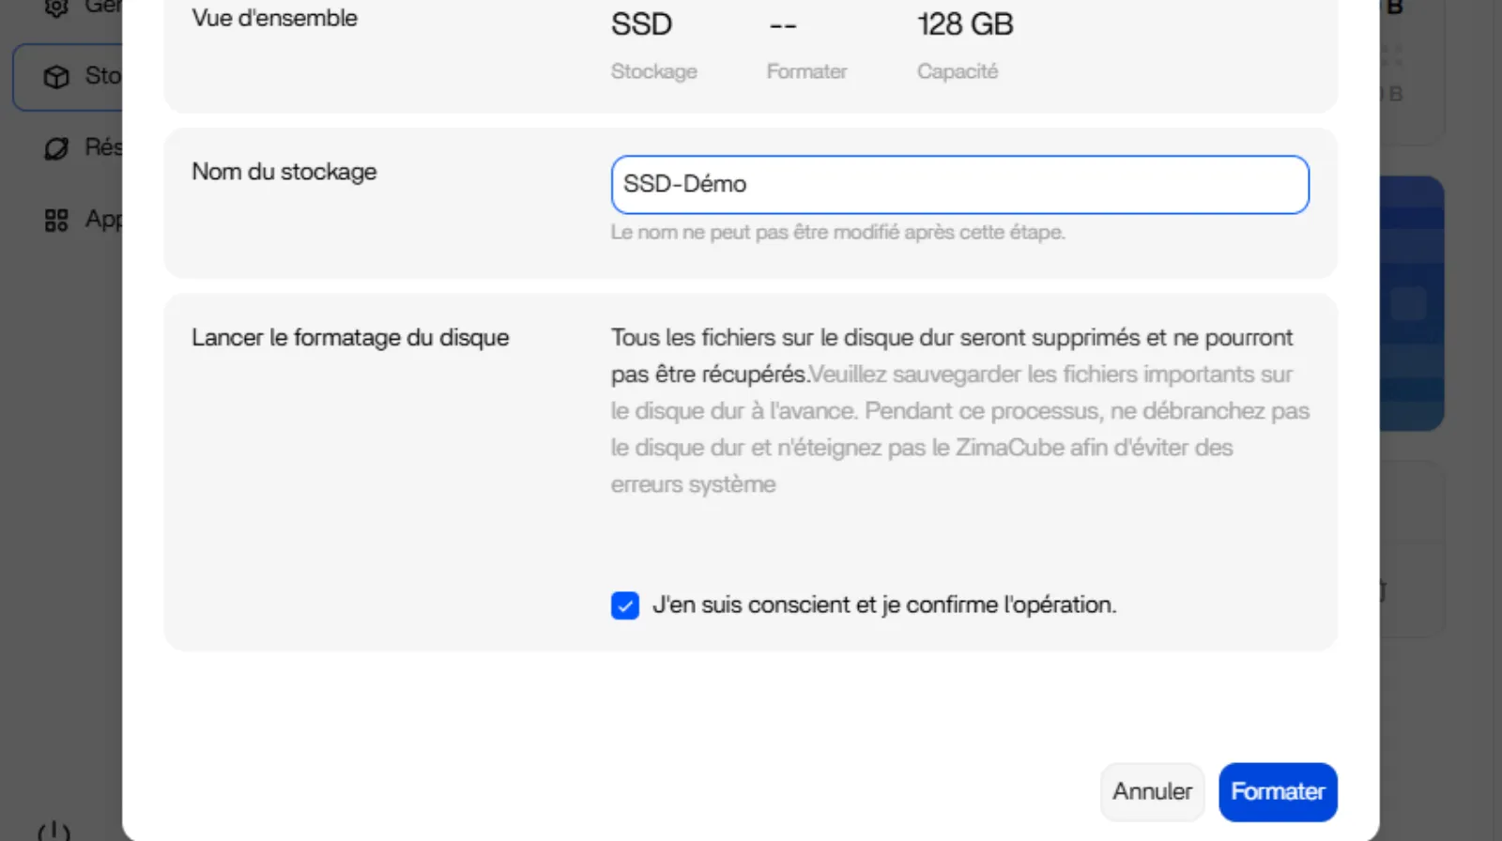The width and height of the screenshot is (1502, 841).
Task: Click the blue storage card behind the dialog
Action: pos(1411,303)
